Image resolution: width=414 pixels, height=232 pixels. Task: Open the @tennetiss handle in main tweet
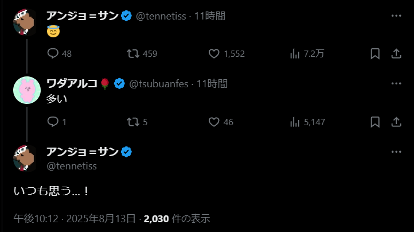71,166
